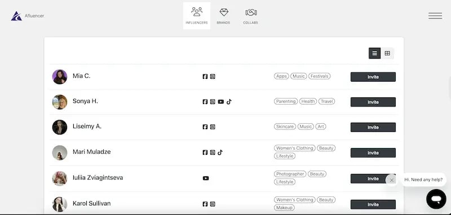
Task: Dismiss the 'Need any help?' message
Action: tap(391, 180)
